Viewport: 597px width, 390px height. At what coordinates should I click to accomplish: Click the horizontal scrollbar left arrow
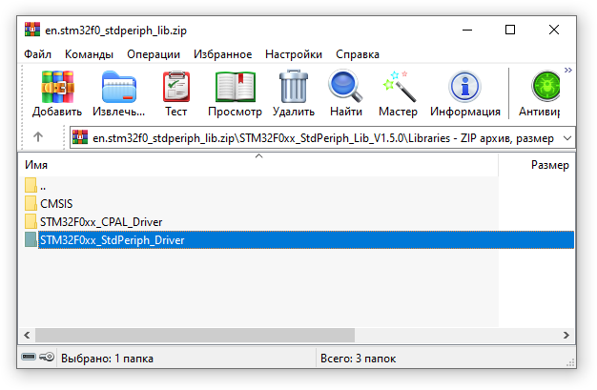pos(27,335)
